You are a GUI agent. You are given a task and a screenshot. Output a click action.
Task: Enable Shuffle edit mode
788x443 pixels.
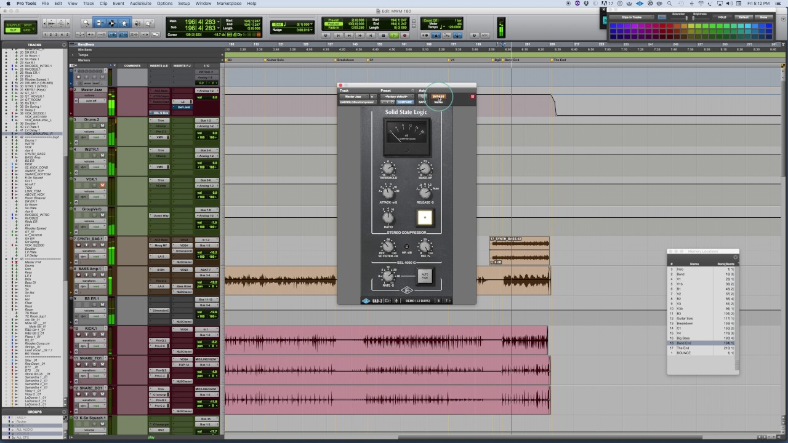pos(12,25)
